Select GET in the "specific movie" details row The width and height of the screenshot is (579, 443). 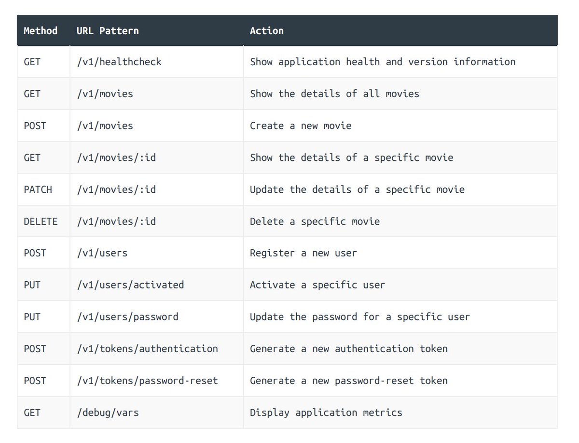(x=32, y=157)
